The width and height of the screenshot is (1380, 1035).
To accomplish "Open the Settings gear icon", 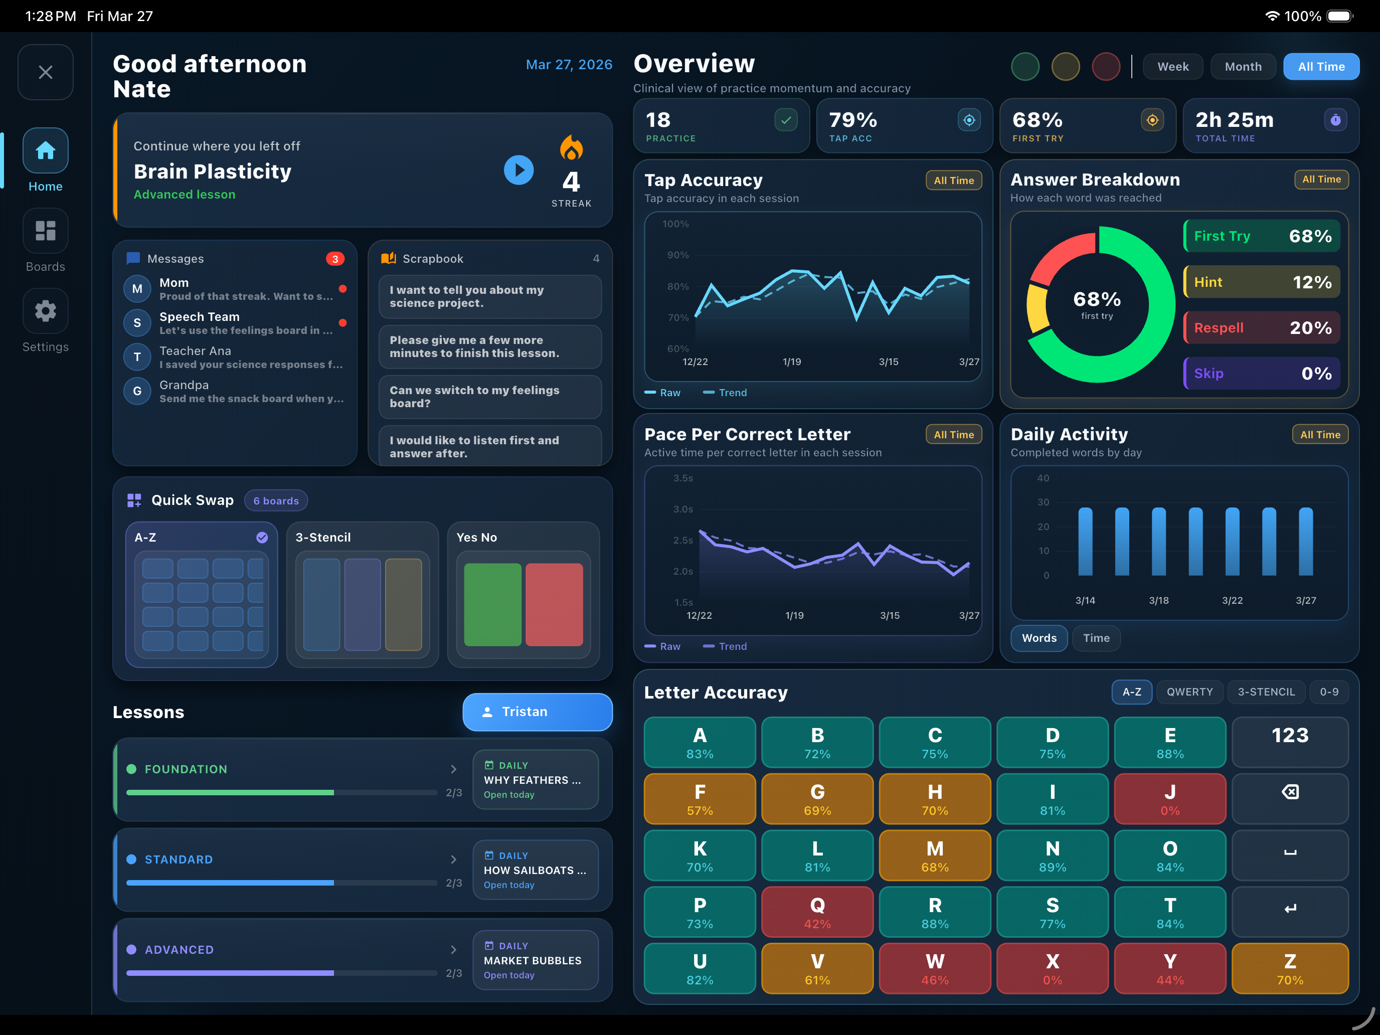I will click(46, 311).
